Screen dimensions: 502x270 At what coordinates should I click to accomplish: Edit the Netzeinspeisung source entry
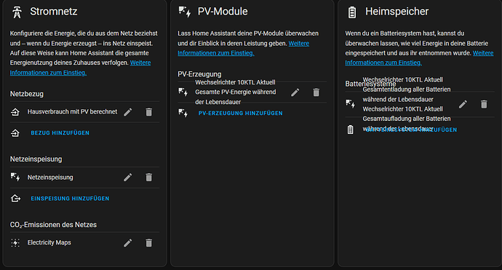pos(128,178)
